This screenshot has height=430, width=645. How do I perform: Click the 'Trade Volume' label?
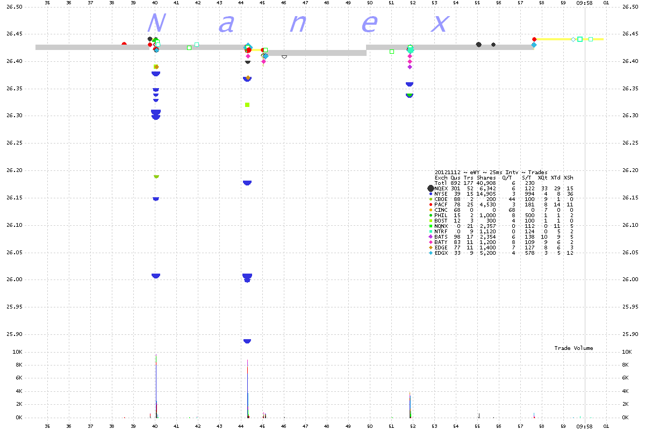click(x=574, y=348)
